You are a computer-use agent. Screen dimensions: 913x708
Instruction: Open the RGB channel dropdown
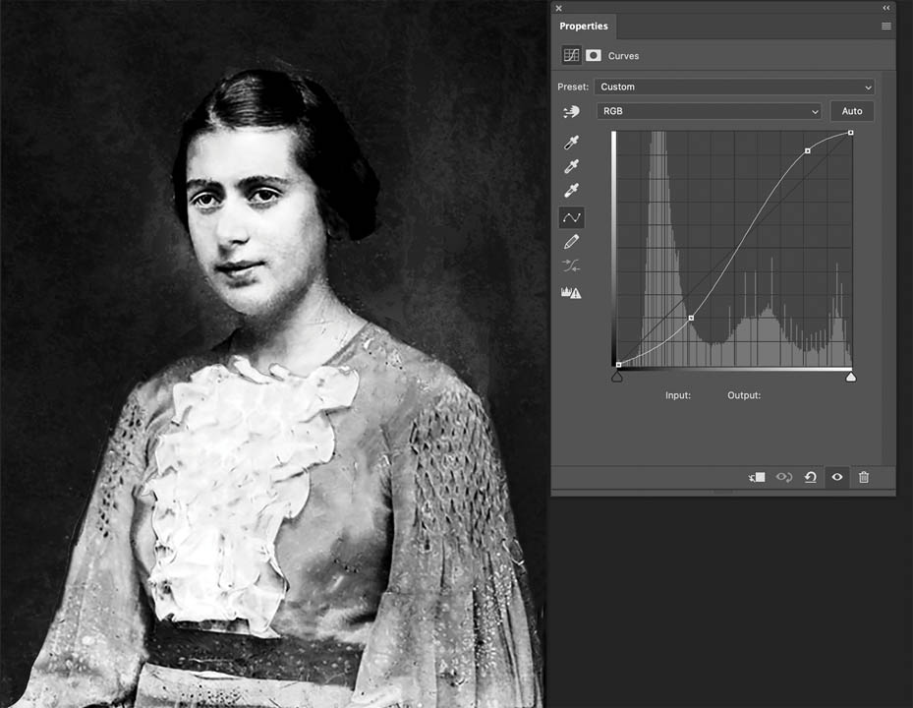pyautogui.click(x=710, y=111)
